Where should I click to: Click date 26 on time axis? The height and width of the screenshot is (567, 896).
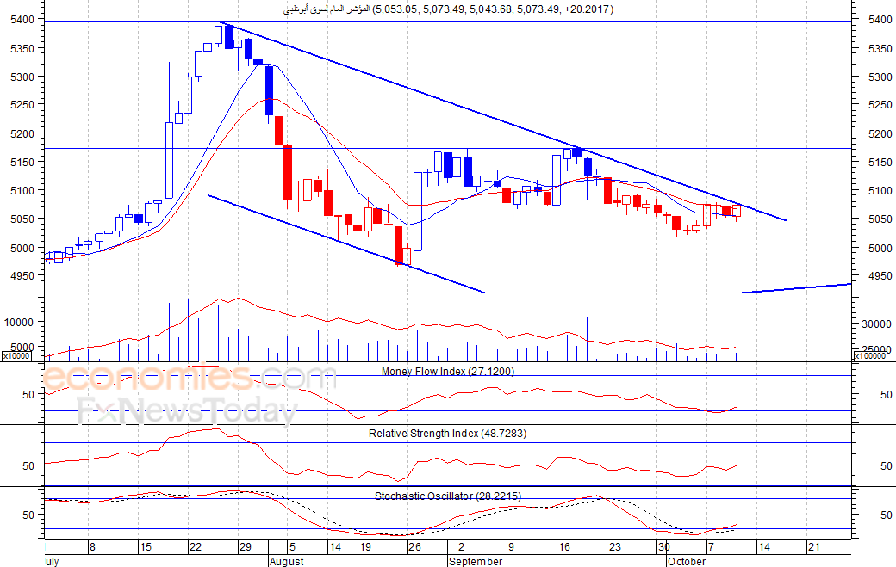click(414, 547)
